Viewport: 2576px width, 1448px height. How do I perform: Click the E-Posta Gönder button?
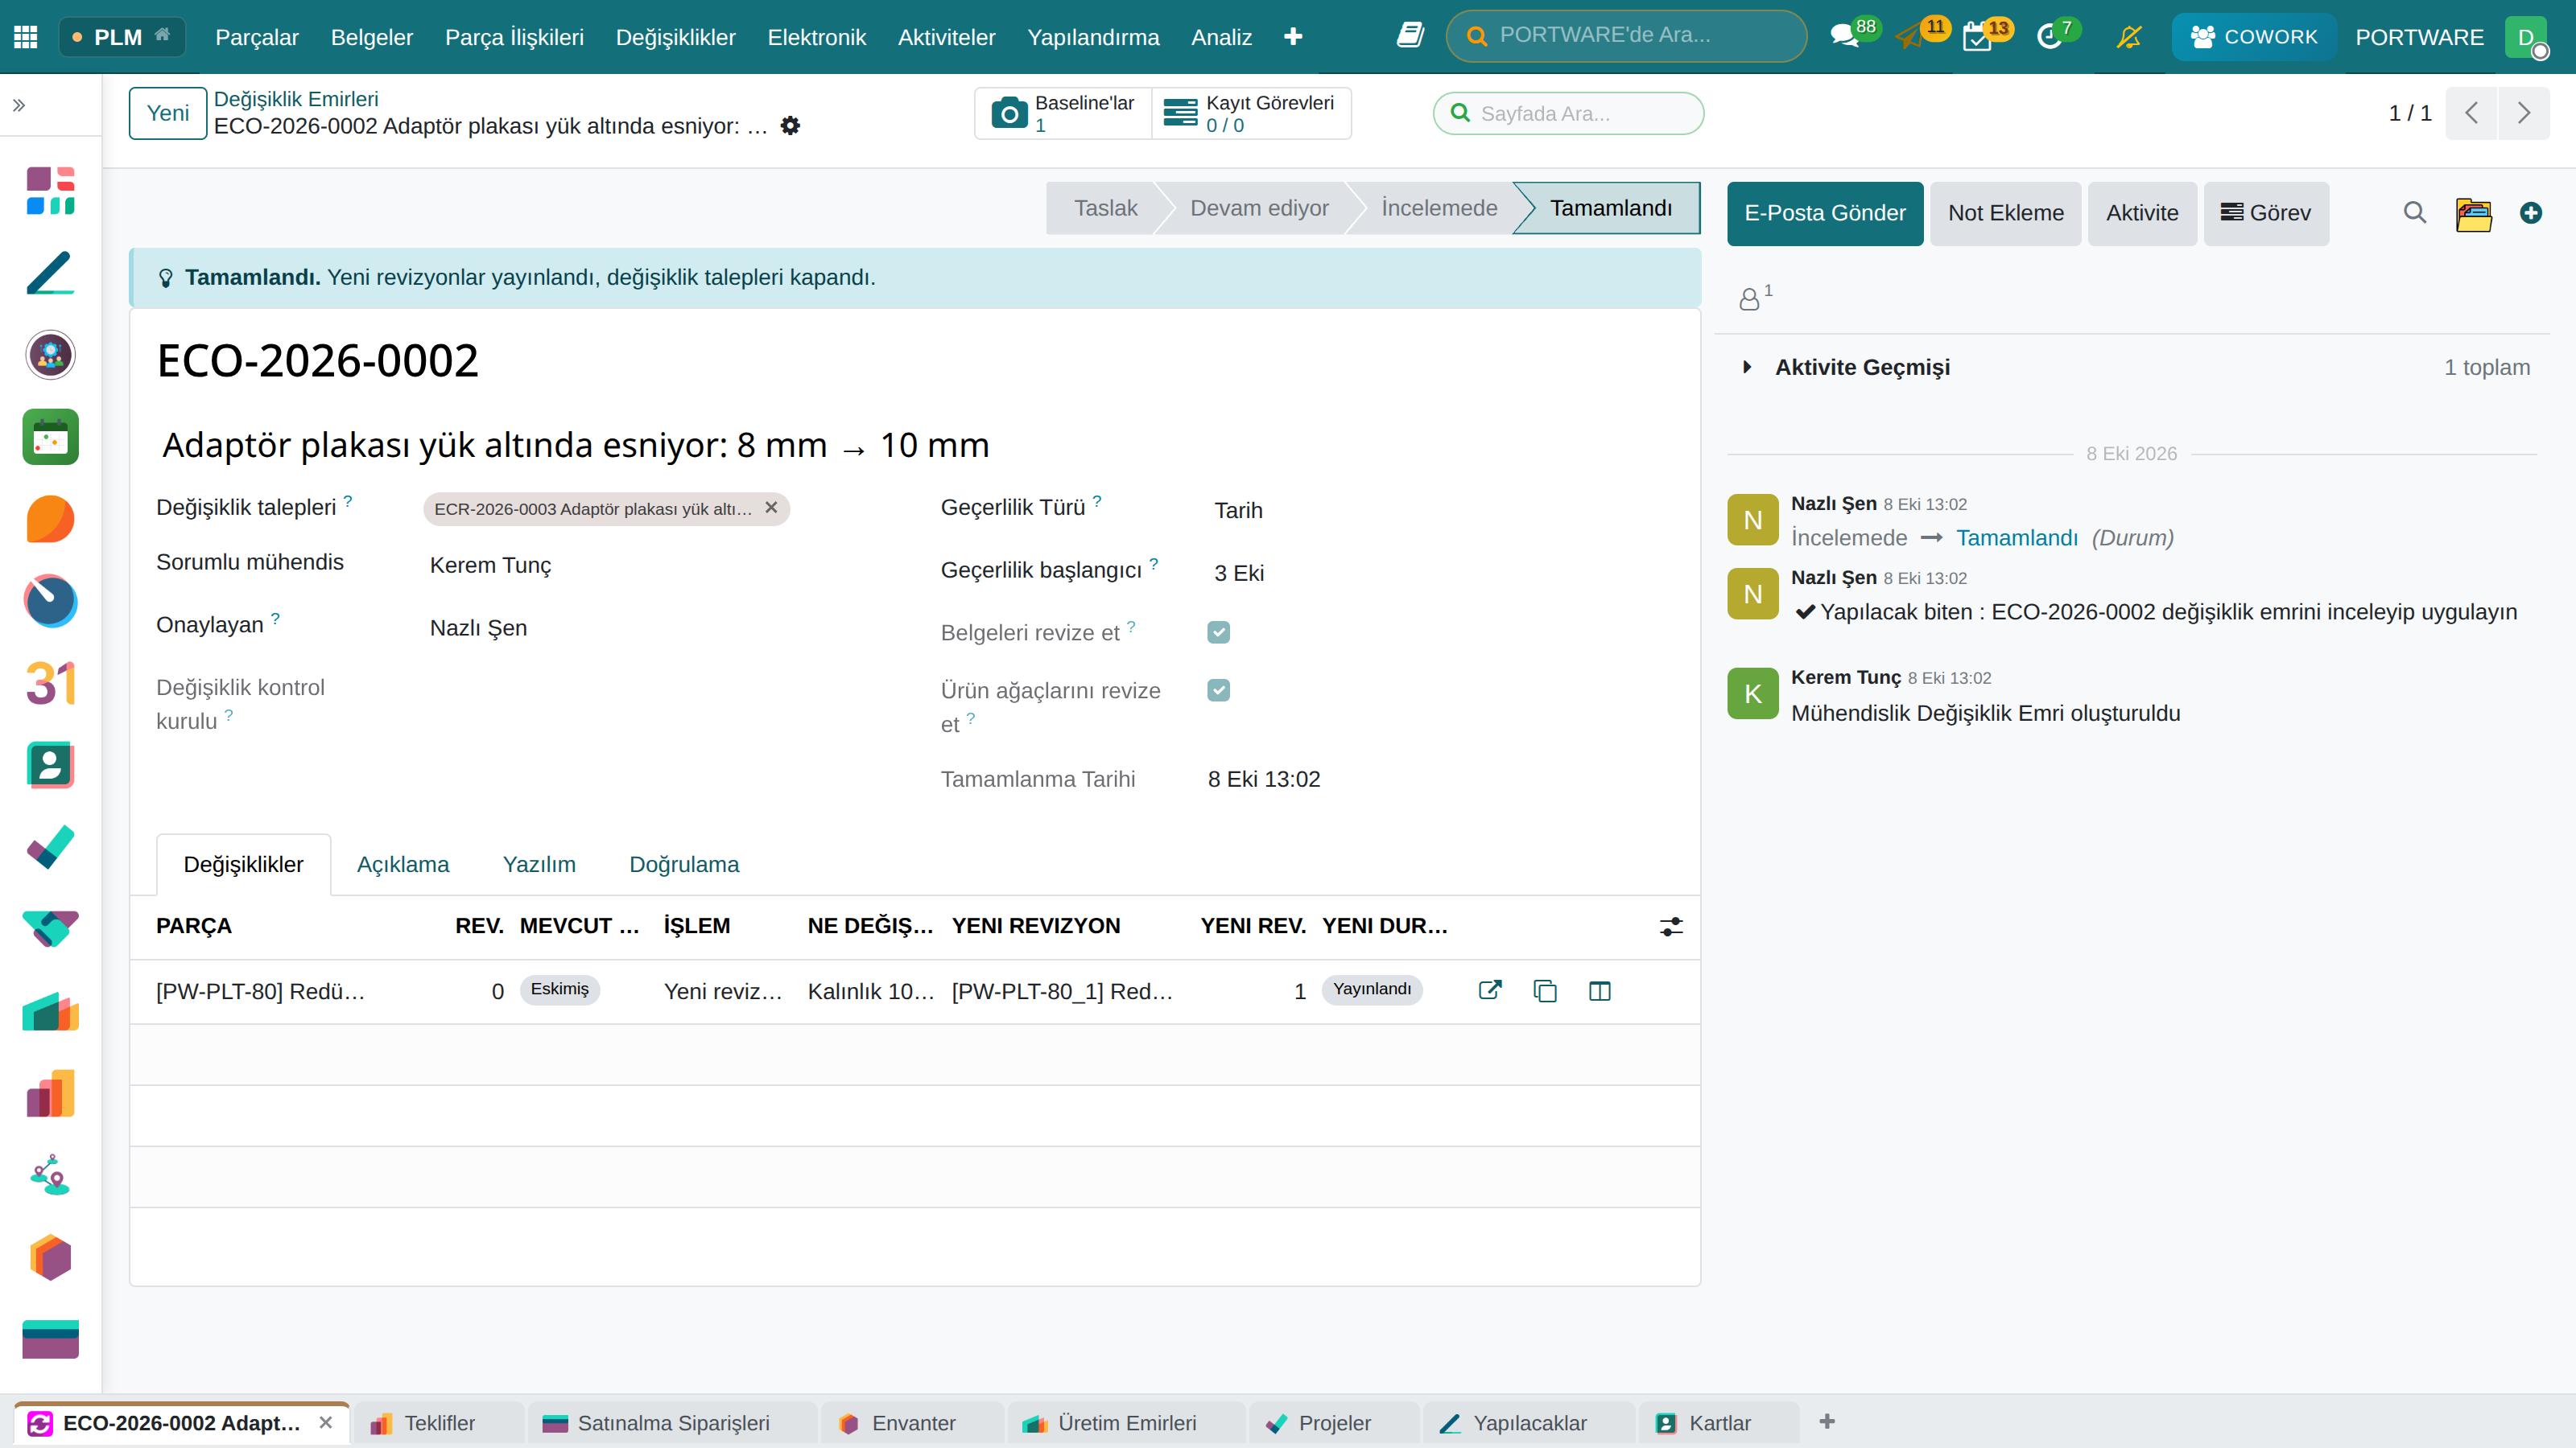(x=1825, y=213)
